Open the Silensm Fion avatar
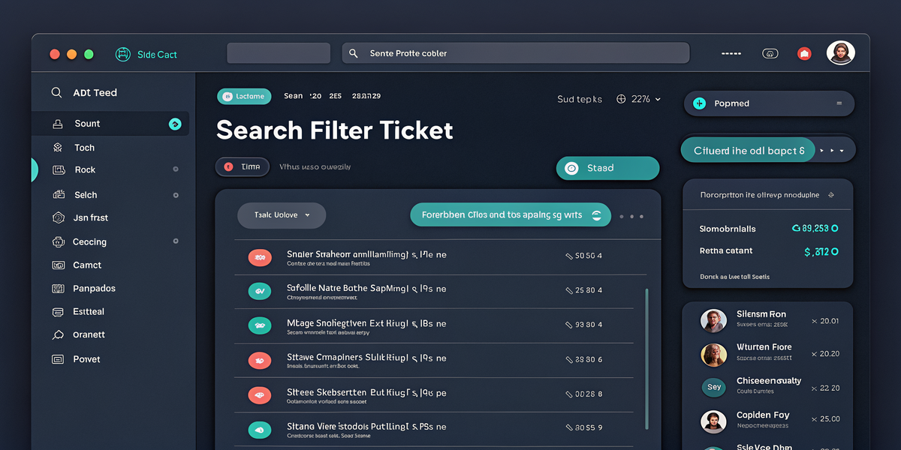The height and width of the screenshot is (450, 901). pos(713,320)
